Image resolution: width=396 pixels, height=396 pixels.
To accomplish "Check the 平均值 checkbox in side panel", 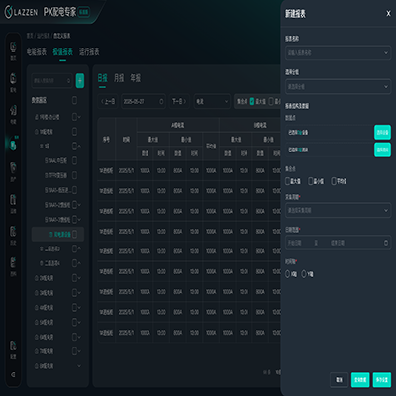I will point(334,181).
